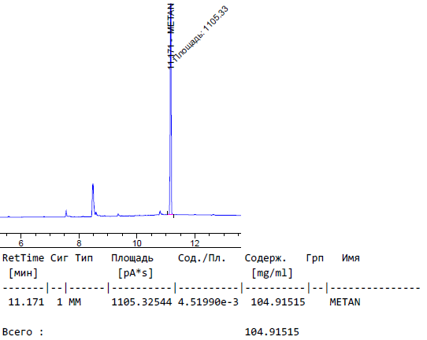Click the Площадь column header

[132, 258]
